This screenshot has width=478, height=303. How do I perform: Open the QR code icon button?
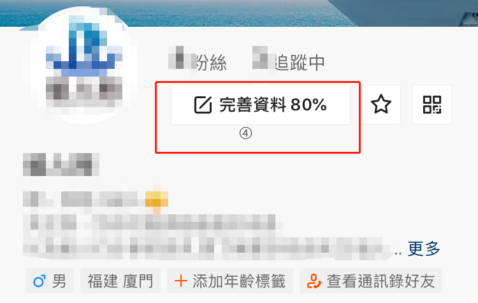pos(432,105)
